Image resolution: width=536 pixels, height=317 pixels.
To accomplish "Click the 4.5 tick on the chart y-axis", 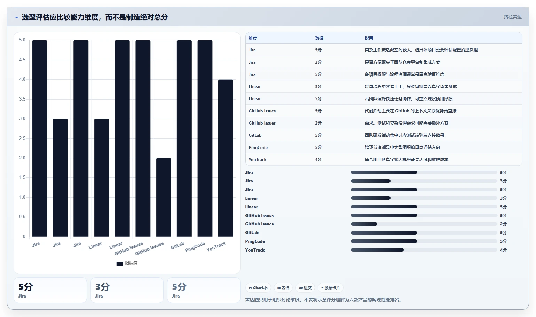I will pos(22,60).
